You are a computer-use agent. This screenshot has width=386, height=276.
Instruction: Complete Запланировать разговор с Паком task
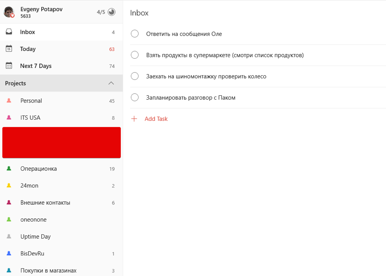click(x=135, y=97)
